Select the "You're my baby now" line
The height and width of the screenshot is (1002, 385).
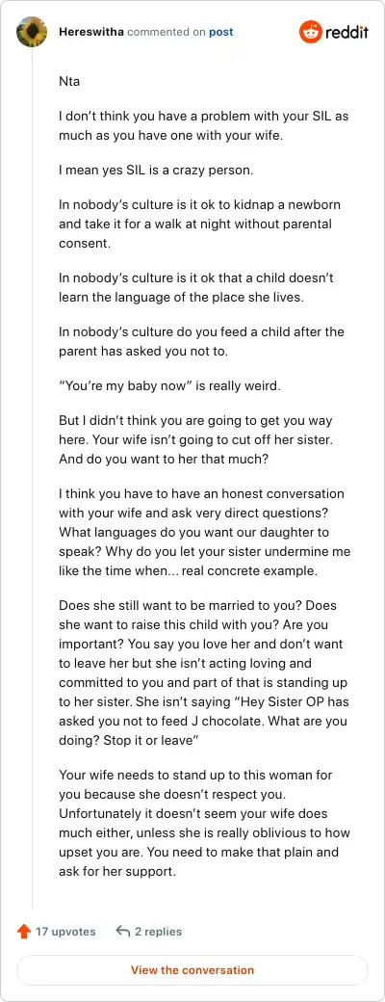tap(165, 386)
